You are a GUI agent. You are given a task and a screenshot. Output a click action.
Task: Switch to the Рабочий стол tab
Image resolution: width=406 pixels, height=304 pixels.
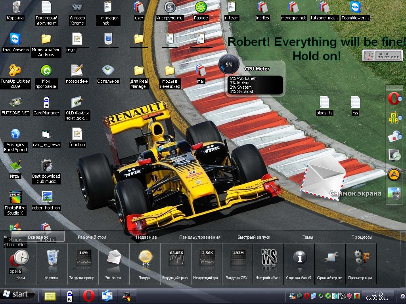(92, 237)
